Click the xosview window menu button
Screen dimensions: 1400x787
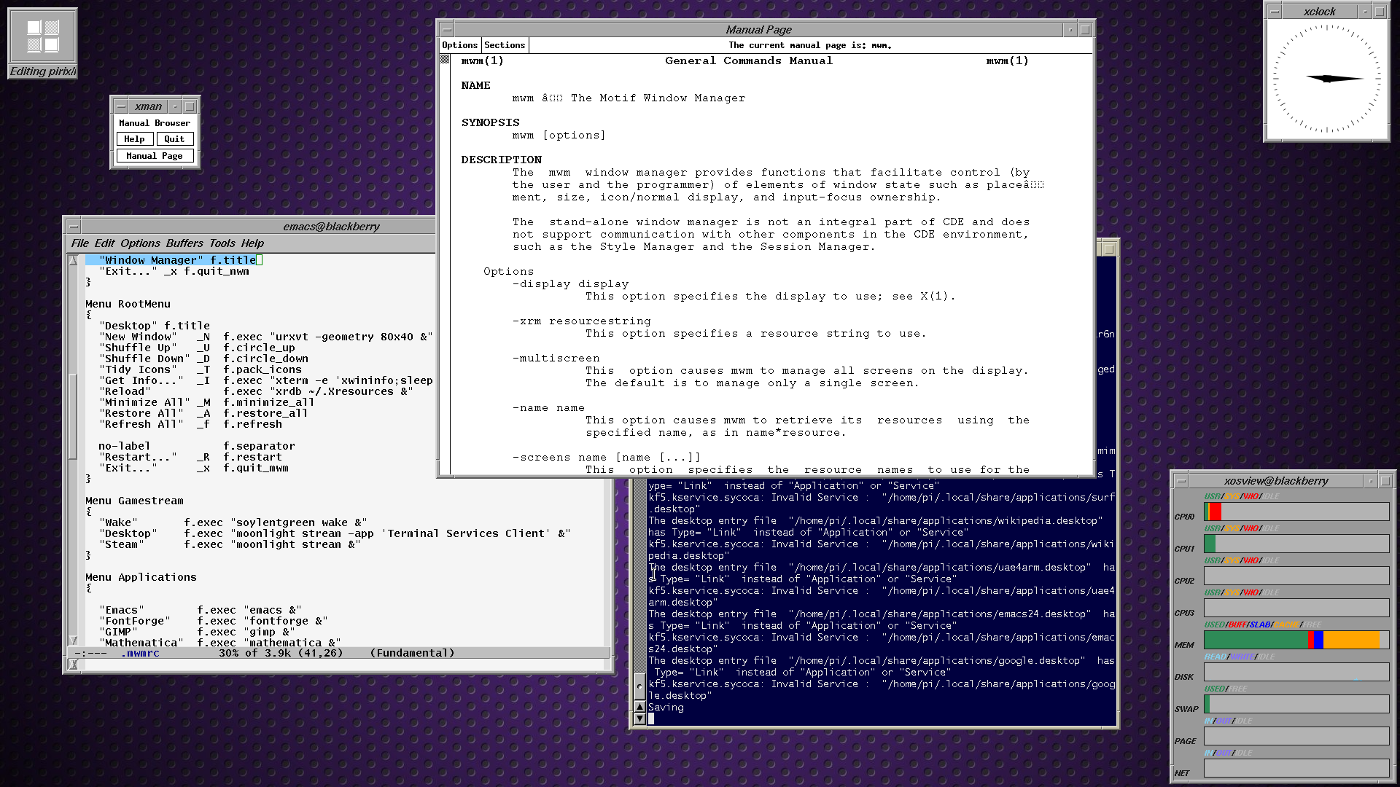1181,481
